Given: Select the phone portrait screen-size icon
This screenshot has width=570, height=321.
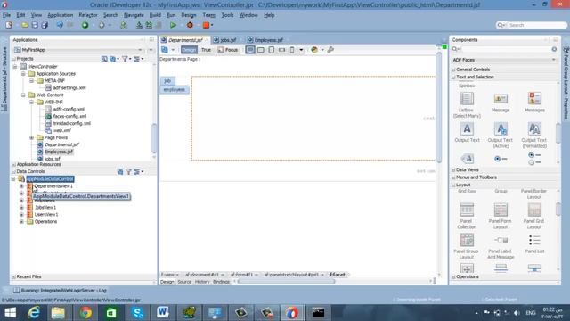Looking at the screenshot, I should 292,50.
